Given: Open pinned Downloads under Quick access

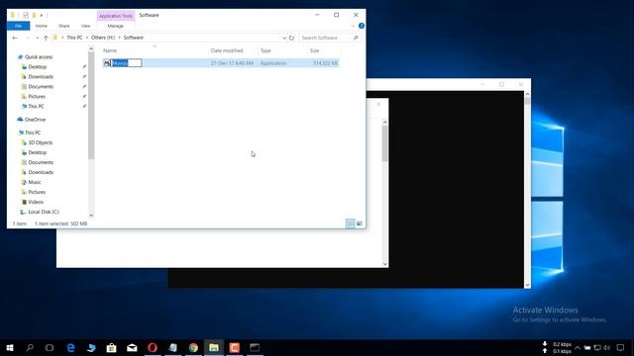Looking at the screenshot, I should coord(41,77).
